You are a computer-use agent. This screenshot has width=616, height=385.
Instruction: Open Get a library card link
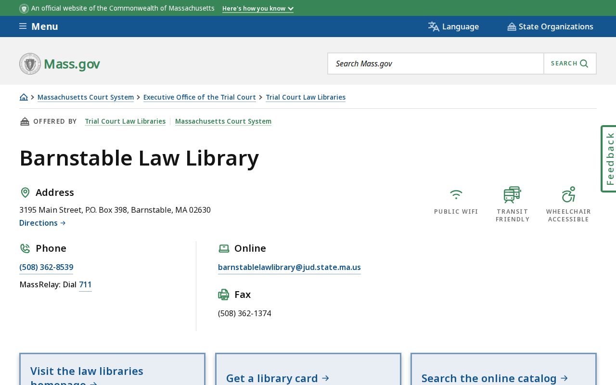278,378
